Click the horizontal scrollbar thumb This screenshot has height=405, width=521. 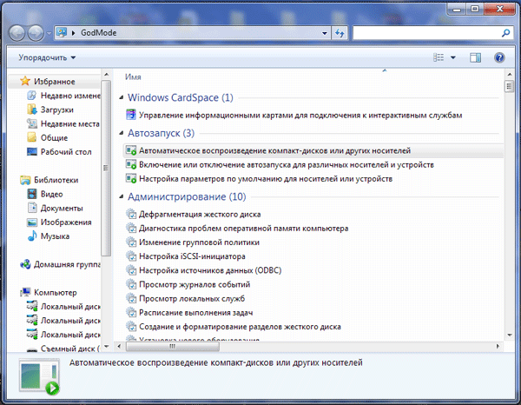[x=173, y=346]
